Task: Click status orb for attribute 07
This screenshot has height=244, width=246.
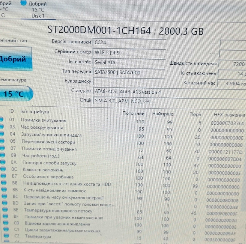Action: (2, 148)
